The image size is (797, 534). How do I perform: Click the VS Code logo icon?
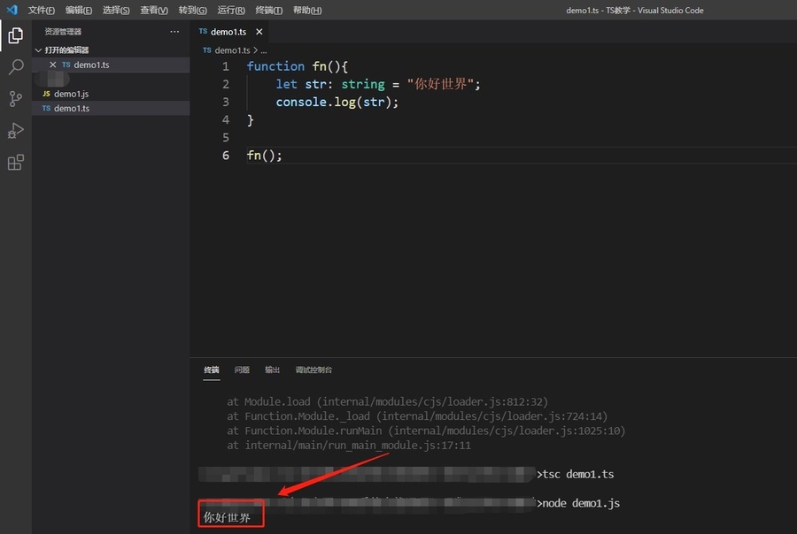[12, 10]
